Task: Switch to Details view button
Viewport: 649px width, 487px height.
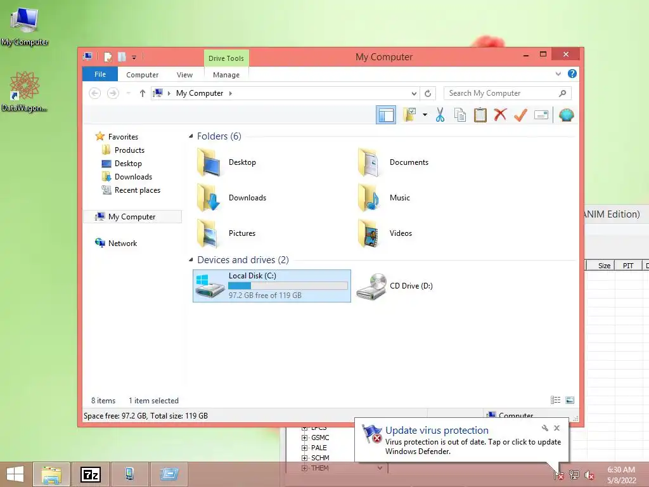Action: tap(555, 400)
